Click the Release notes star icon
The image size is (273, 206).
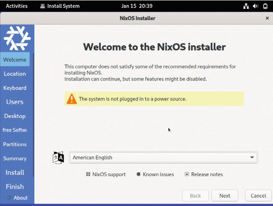(186, 174)
